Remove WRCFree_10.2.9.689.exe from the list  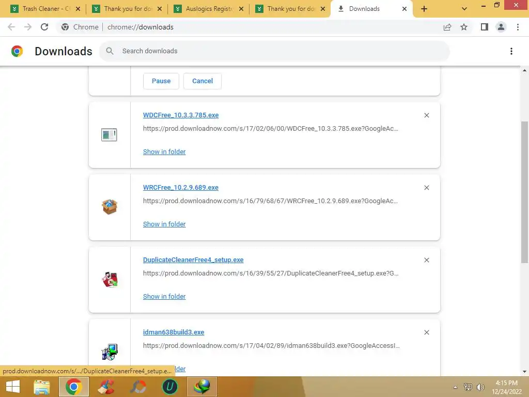(x=426, y=188)
